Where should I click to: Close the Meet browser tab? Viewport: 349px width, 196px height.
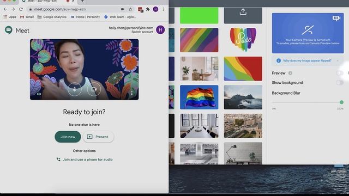73,1
